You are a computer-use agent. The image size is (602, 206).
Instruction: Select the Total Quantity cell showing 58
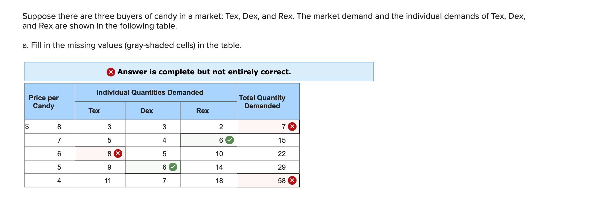(x=268, y=180)
